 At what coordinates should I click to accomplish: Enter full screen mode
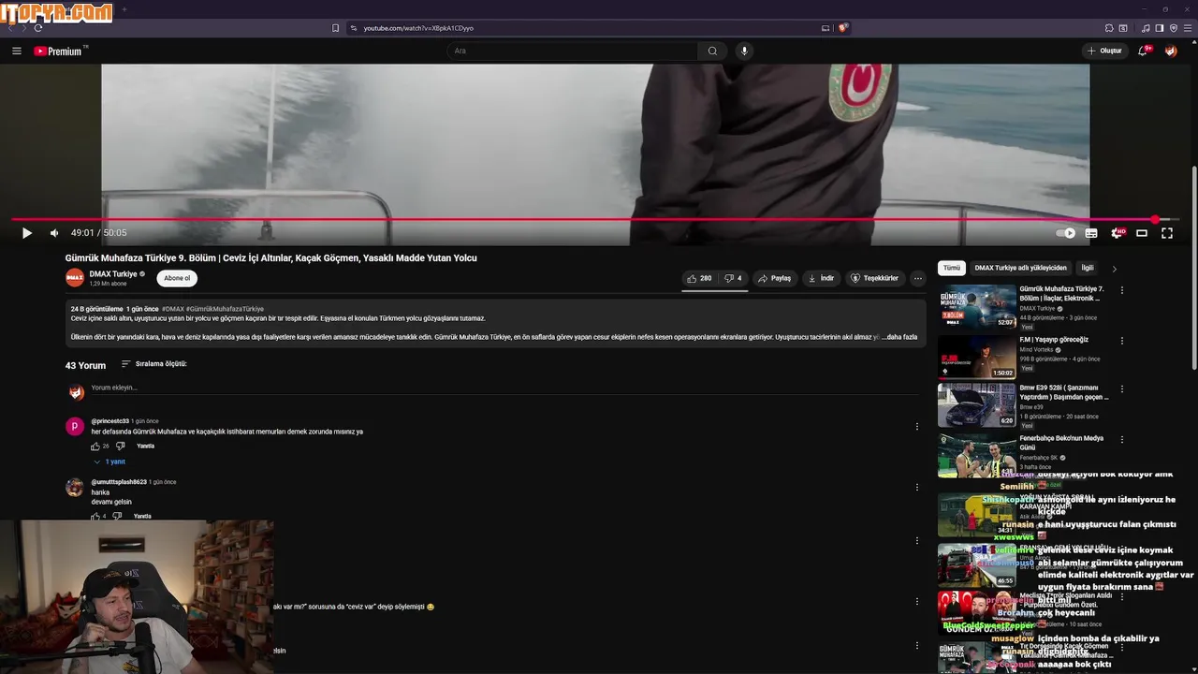click(1167, 233)
